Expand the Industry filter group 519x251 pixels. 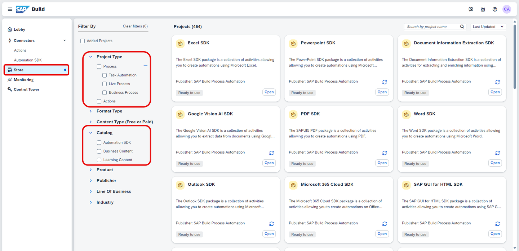click(91, 202)
